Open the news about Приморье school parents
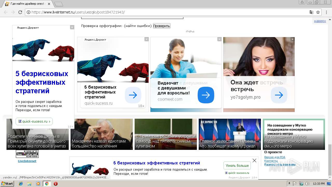Screen dimensions: 332x187 (38, 134)
